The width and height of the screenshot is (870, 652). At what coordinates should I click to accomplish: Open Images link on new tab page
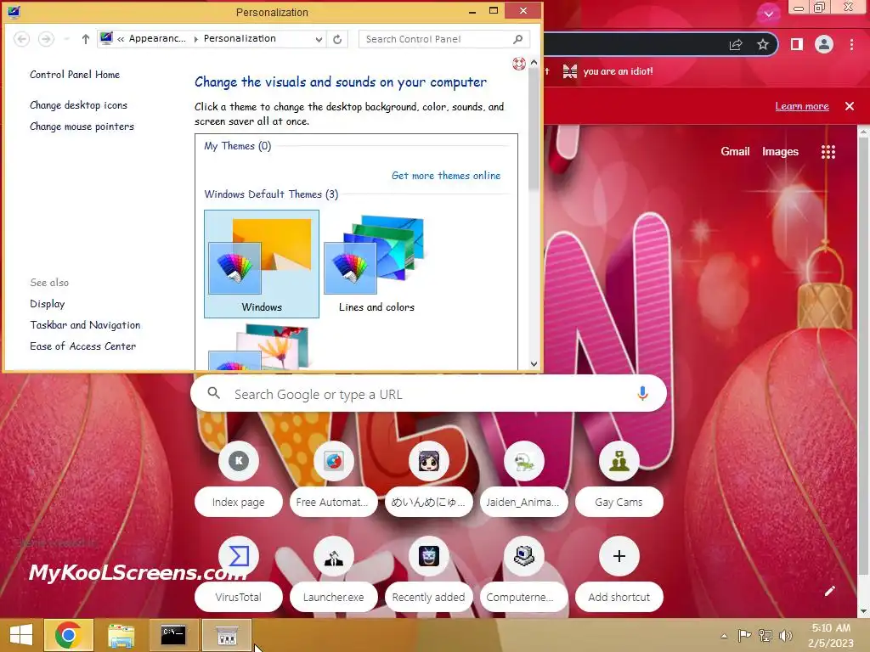(780, 151)
